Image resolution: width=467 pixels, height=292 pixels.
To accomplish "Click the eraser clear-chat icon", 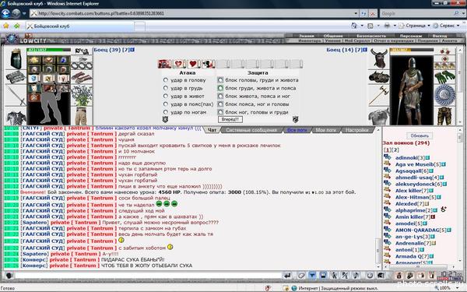I will coord(300,276).
